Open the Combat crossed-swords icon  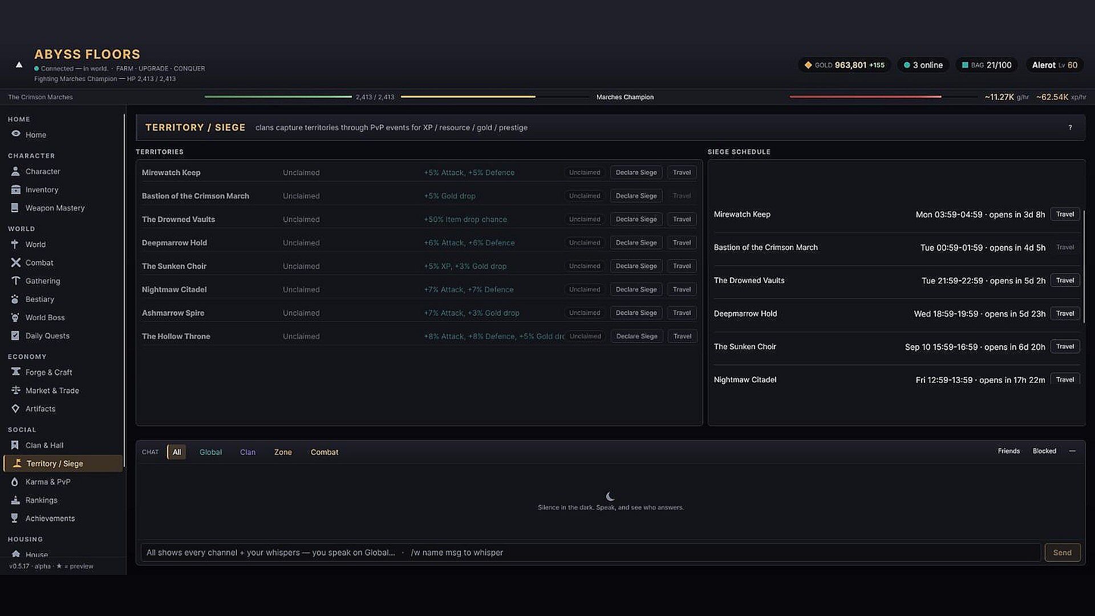tap(15, 262)
